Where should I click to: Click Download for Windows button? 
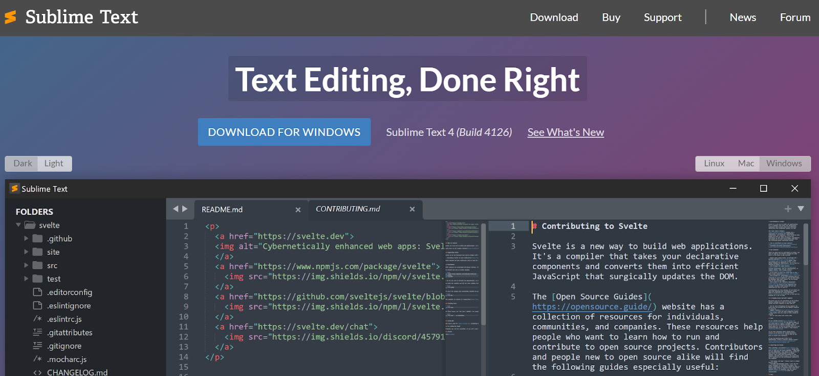click(284, 132)
